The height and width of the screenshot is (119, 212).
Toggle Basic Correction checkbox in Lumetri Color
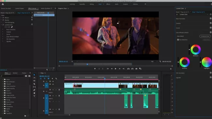[211, 19]
